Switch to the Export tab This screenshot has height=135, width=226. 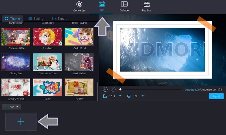pyautogui.click(x=59, y=19)
